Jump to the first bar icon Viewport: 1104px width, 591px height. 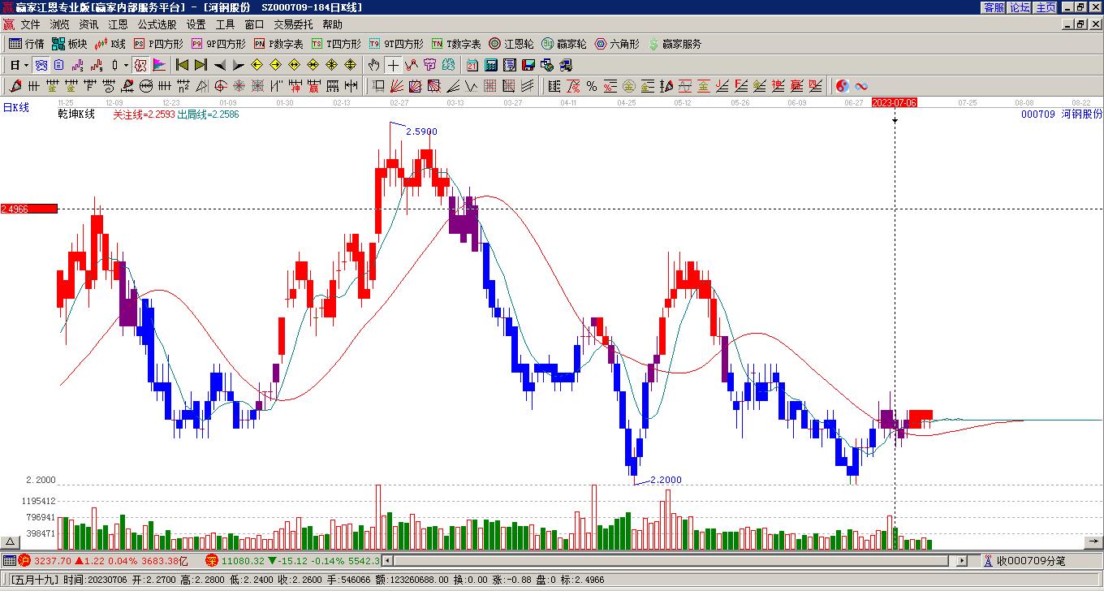tap(182, 65)
